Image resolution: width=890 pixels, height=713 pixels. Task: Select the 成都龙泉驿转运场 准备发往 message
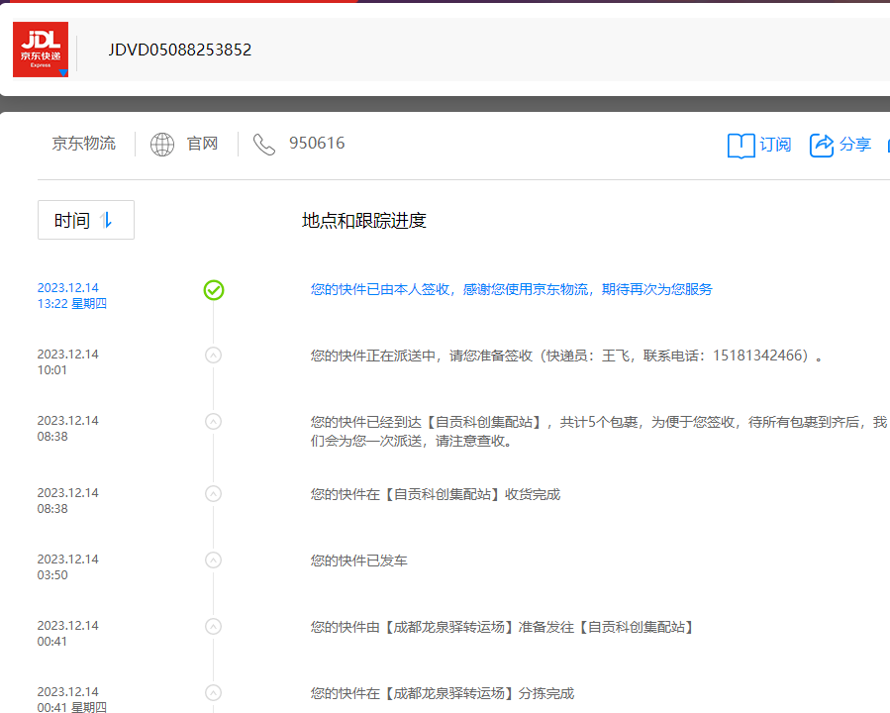[503, 627]
